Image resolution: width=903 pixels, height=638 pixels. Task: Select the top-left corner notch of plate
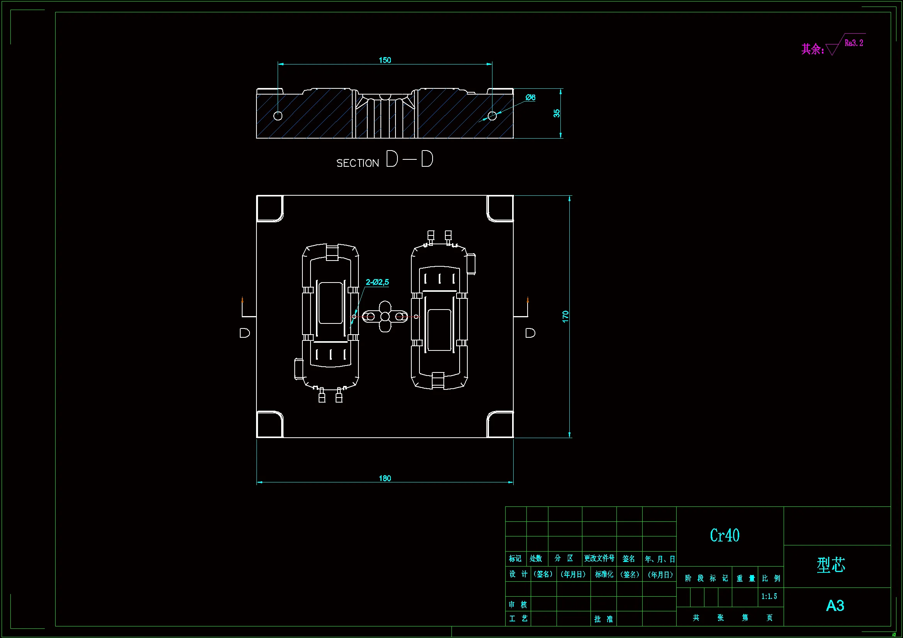click(x=270, y=209)
